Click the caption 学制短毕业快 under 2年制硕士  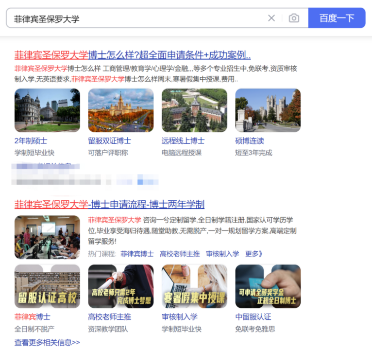pyautogui.click(x=34, y=153)
